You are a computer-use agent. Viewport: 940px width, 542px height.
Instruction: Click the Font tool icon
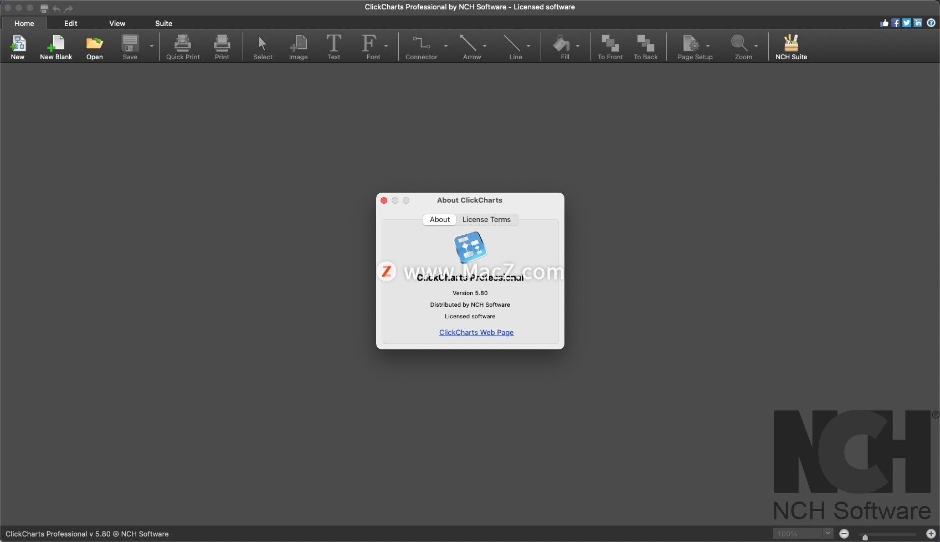click(369, 43)
